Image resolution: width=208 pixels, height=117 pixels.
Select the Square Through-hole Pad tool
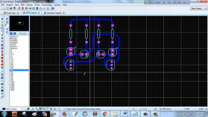(x=2, y=48)
